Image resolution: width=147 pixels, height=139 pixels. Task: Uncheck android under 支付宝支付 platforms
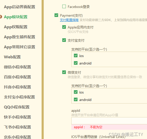click(x=76, y=63)
